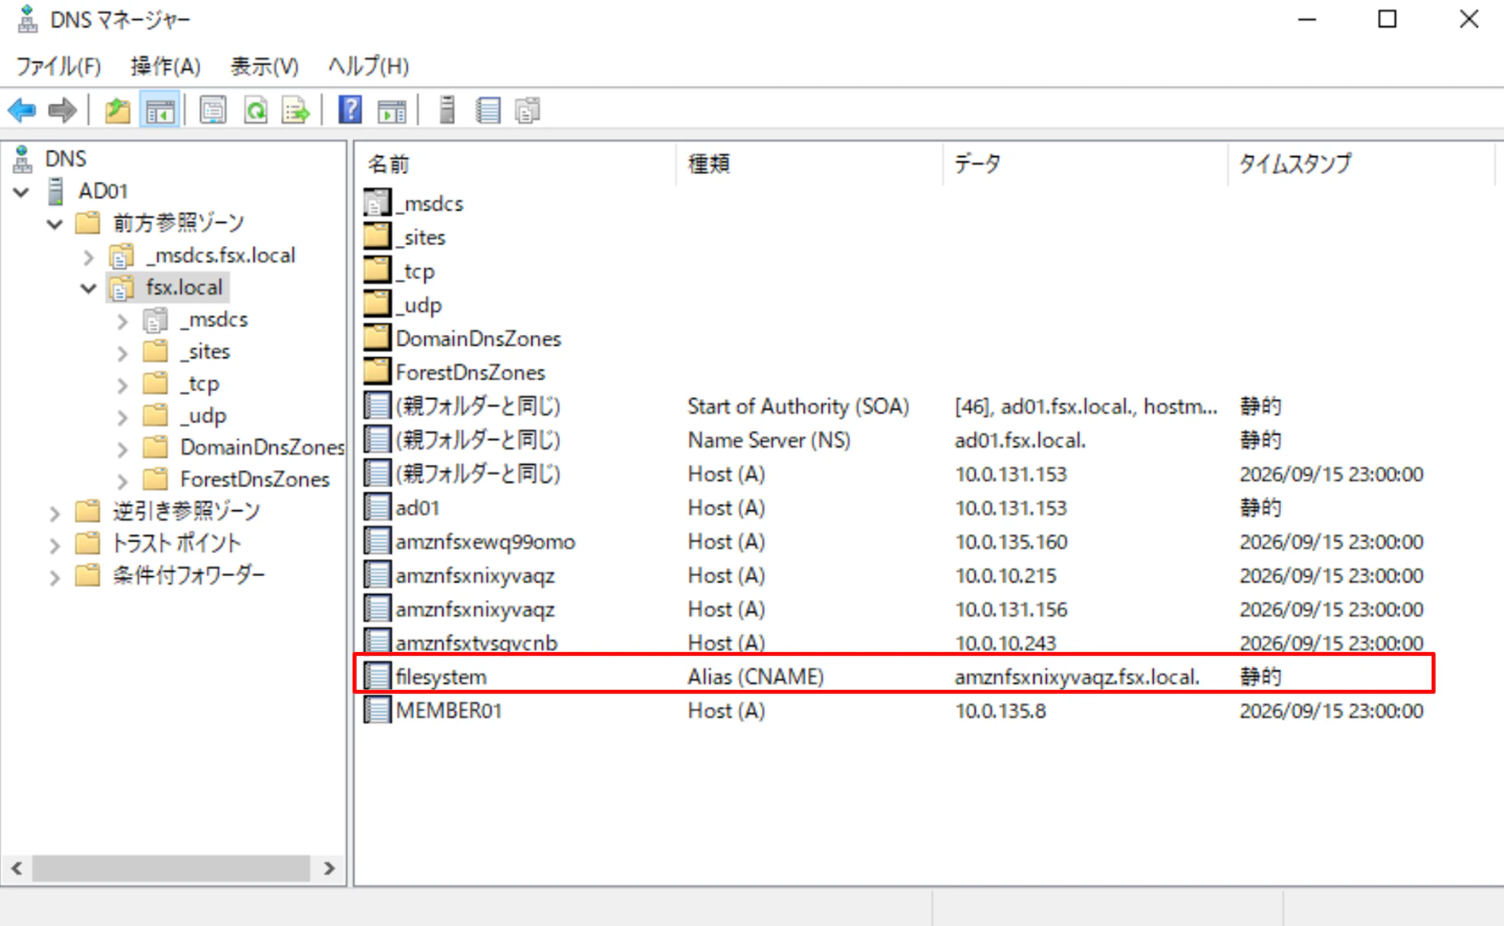Select the amznfsxewq99omo host record

click(894, 542)
